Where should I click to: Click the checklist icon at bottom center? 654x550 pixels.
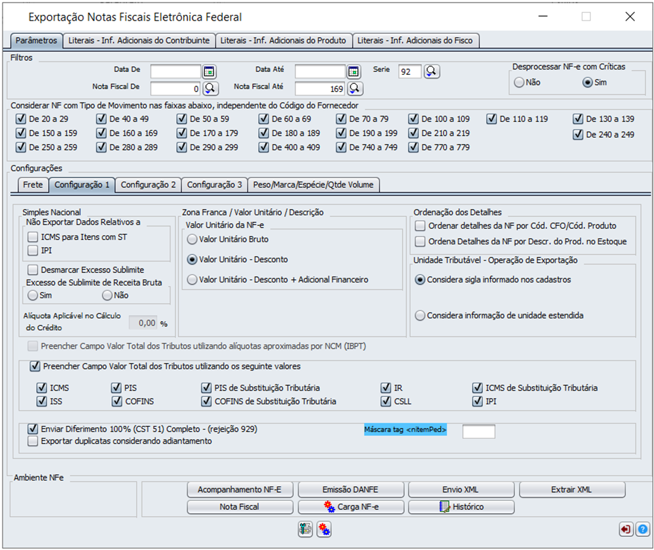click(306, 529)
